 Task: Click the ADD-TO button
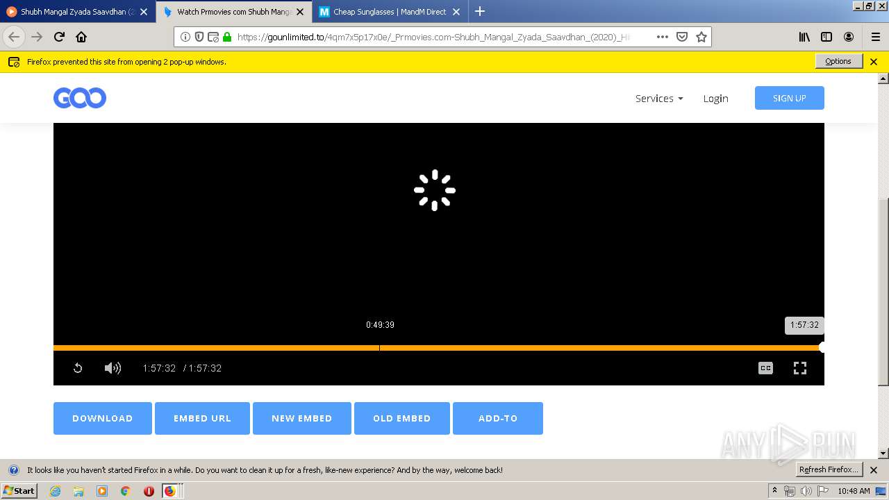click(x=498, y=418)
